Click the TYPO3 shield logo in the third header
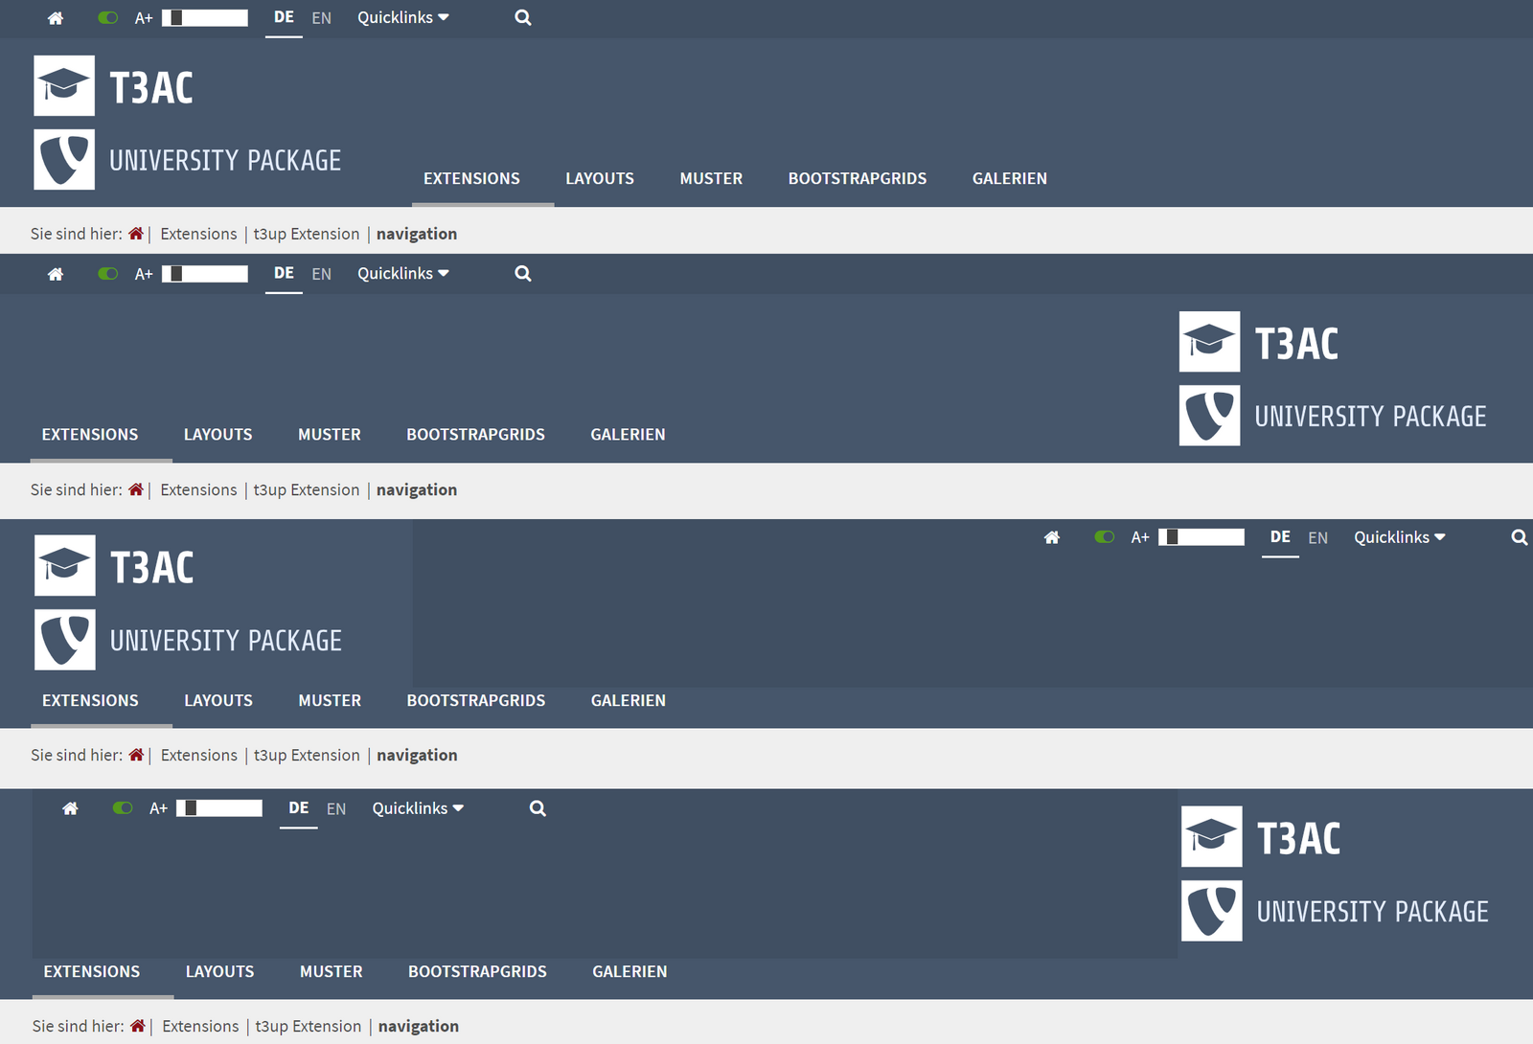Image resolution: width=1533 pixels, height=1044 pixels. tap(65, 639)
